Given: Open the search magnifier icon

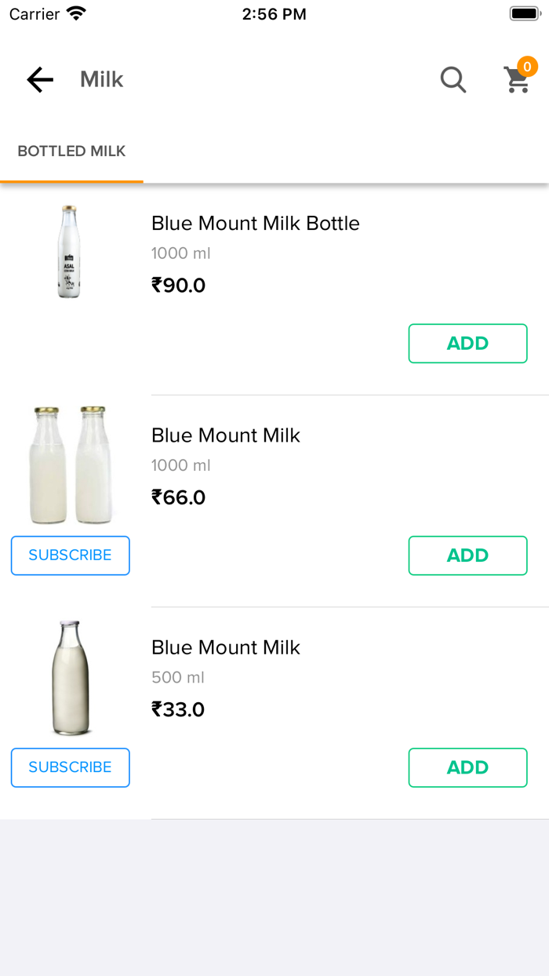Looking at the screenshot, I should [453, 79].
